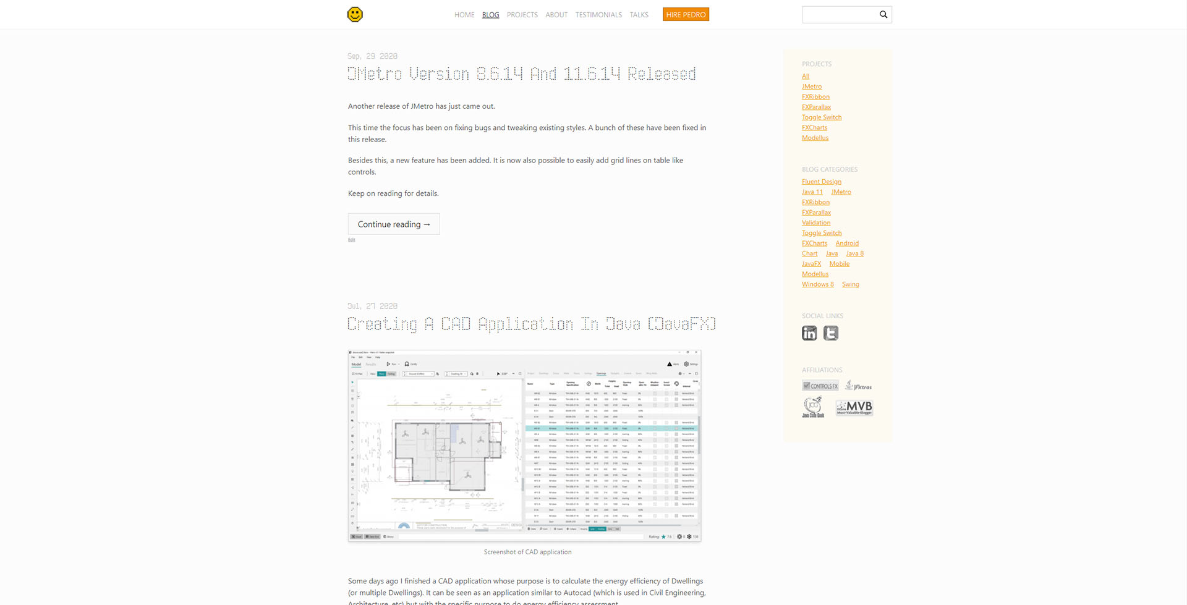Go to the Testimonials page
Viewport: 1187px width, 605px height.
pyautogui.click(x=598, y=15)
